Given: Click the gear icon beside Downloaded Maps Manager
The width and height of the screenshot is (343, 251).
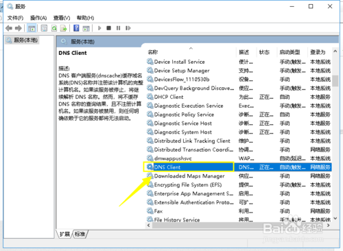Looking at the screenshot, I should click(150, 176).
